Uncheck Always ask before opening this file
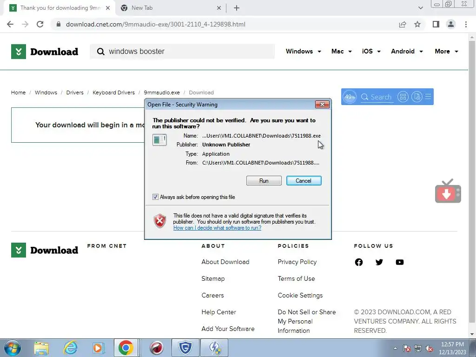The height and width of the screenshot is (357, 476). (x=155, y=197)
